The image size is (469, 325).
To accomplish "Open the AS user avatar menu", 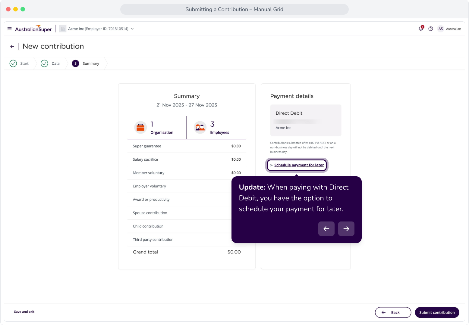I will coord(441,29).
